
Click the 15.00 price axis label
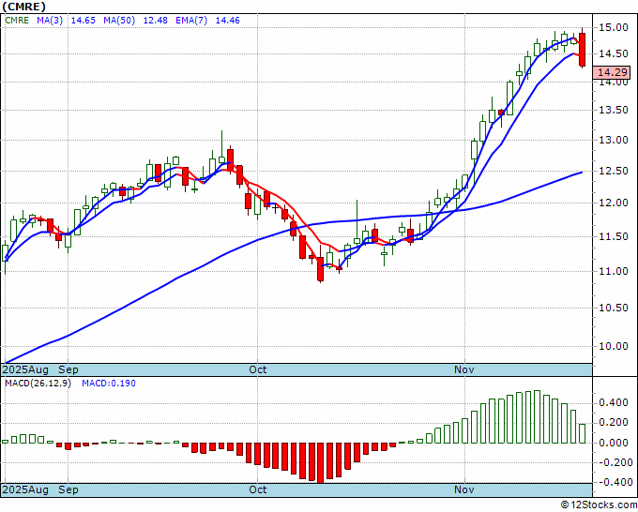[x=614, y=27]
